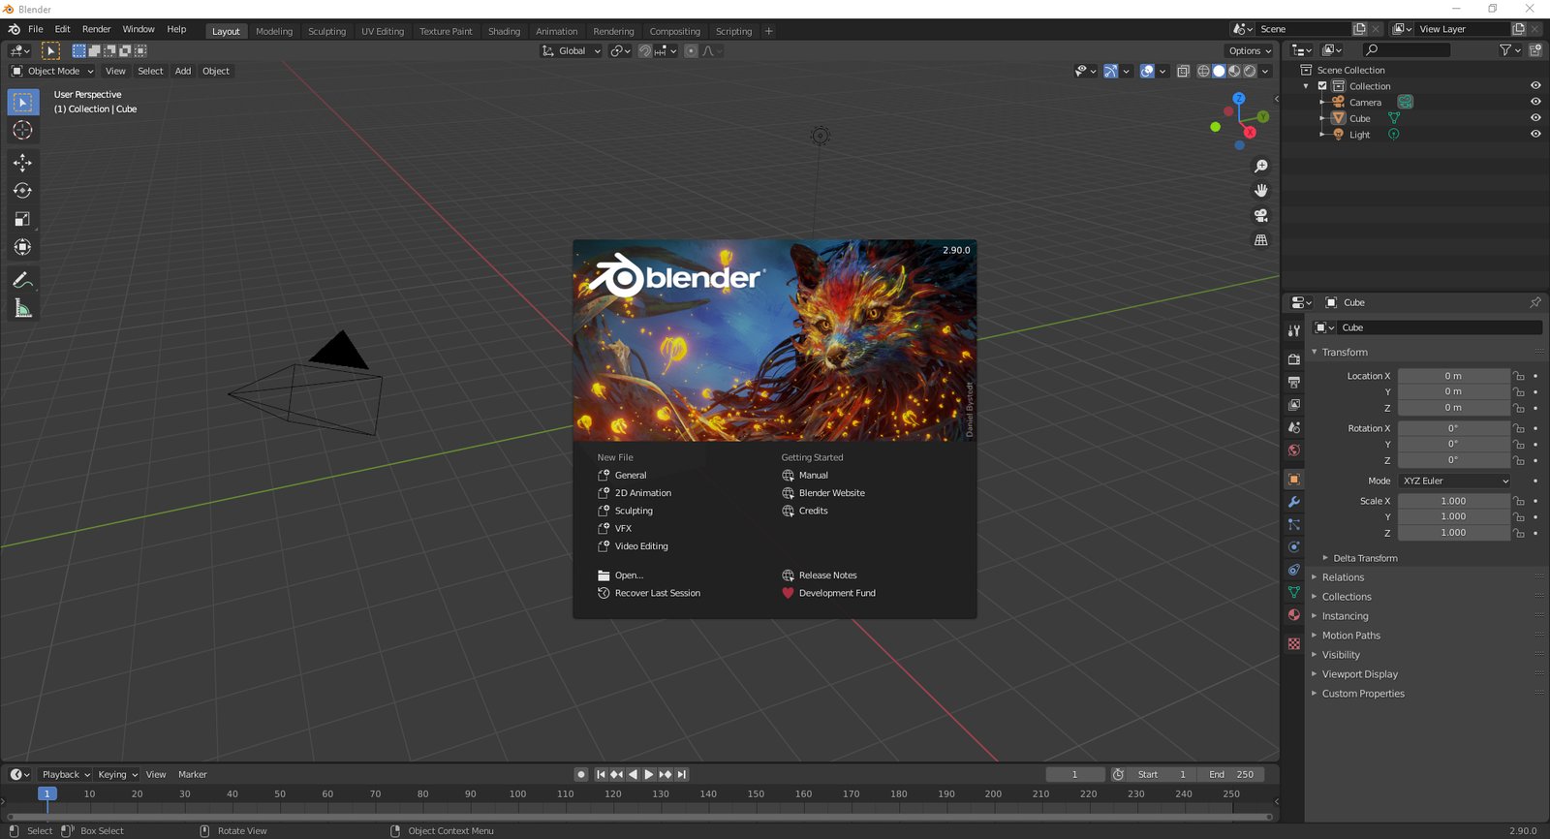Viewport: 1550px width, 839px height.
Task: Expand the Delta Transform panel
Action: pos(1365,558)
